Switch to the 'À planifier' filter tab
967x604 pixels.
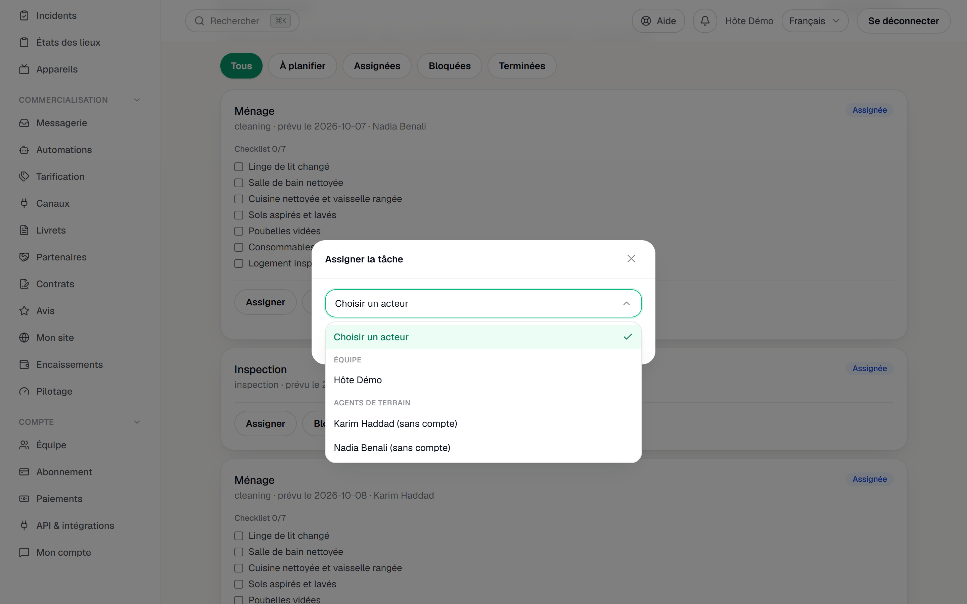(x=302, y=66)
